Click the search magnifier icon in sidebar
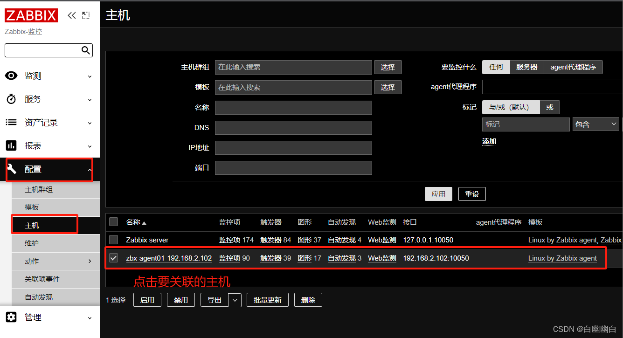623x338 pixels. [x=85, y=50]
